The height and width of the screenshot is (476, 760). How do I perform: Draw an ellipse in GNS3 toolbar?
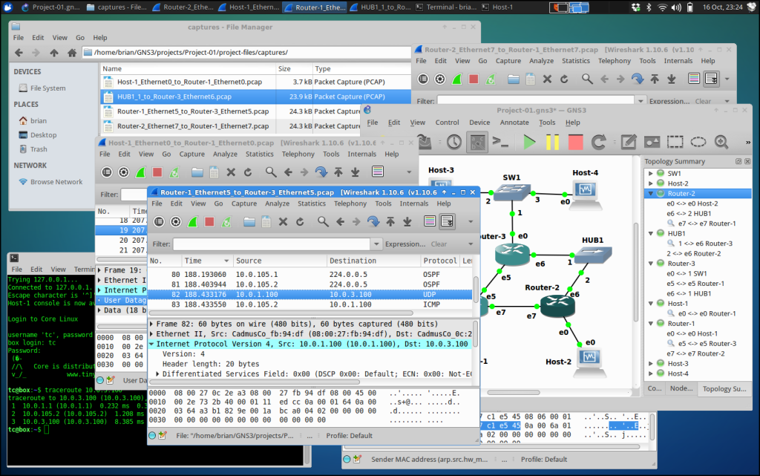(698, 142)
